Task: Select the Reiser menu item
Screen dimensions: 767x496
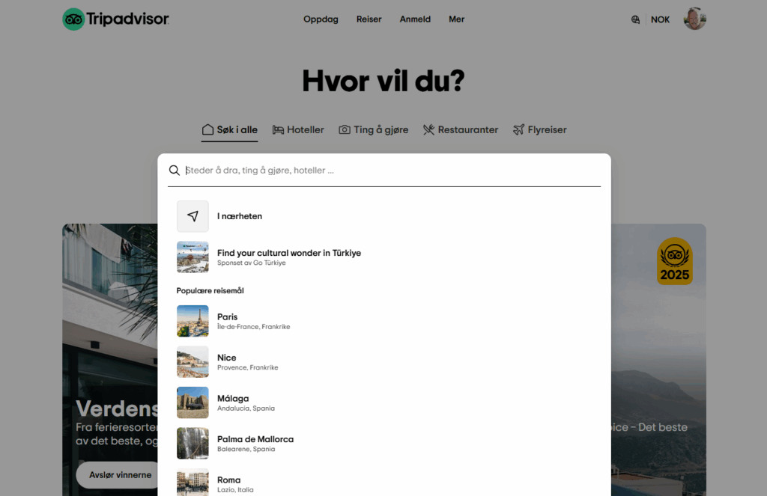Action: point(369,19)
